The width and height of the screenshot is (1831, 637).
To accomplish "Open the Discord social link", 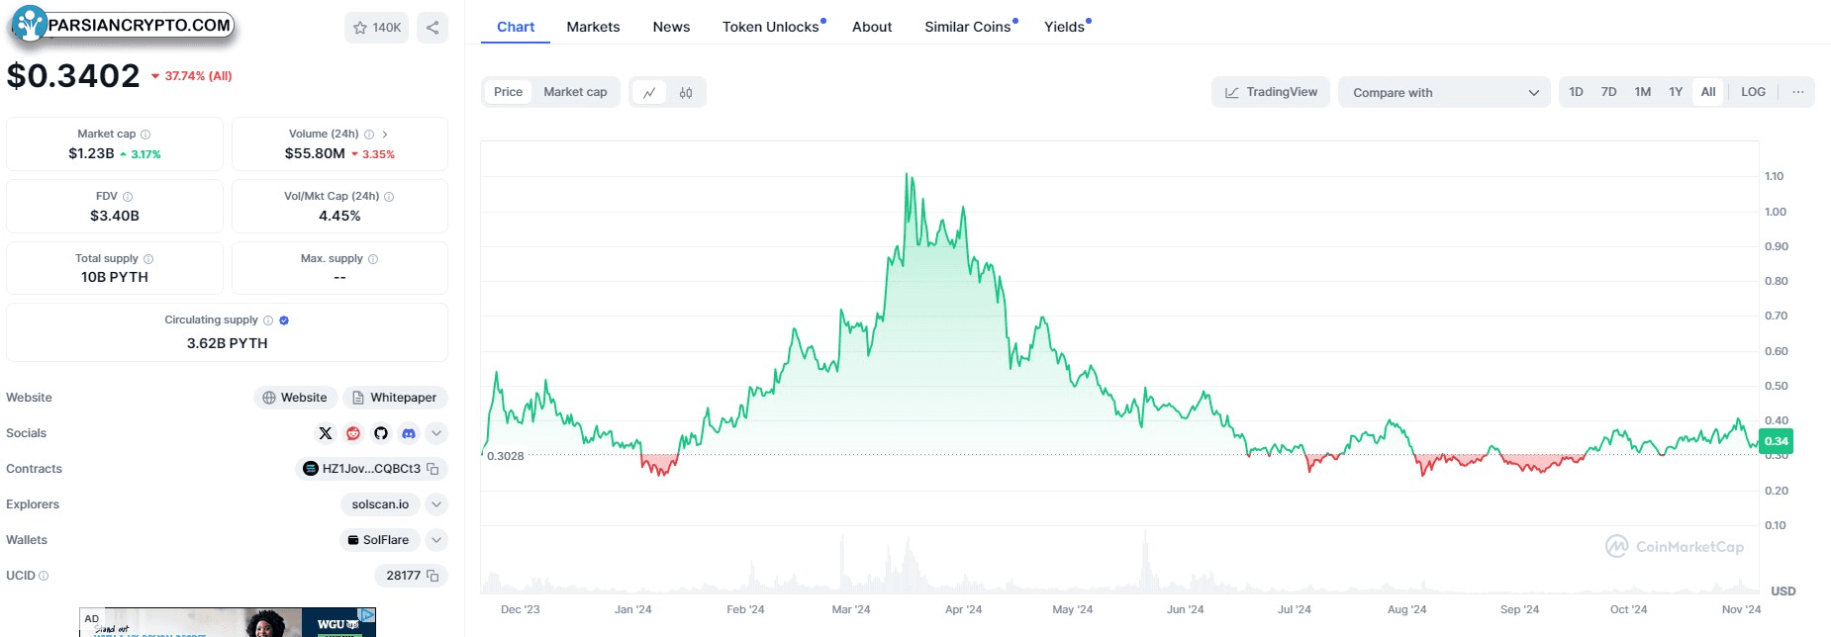I will (409, 433).
